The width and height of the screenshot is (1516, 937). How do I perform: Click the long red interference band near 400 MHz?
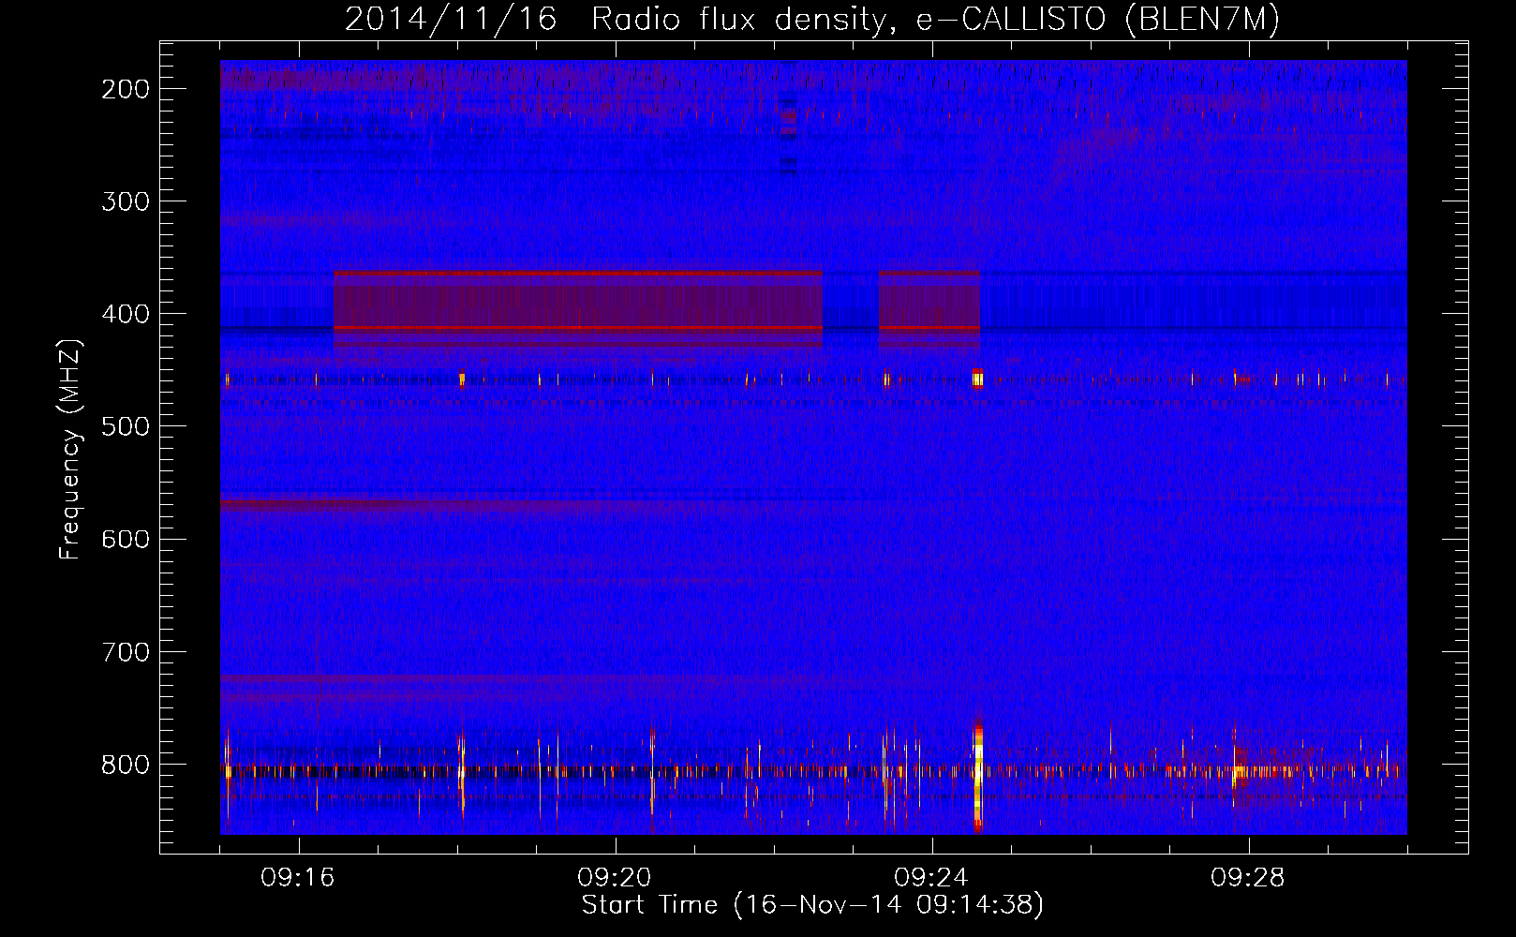[578, 309]
